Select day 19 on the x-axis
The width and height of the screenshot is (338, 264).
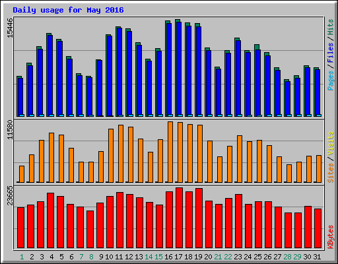tap(198, 257)
